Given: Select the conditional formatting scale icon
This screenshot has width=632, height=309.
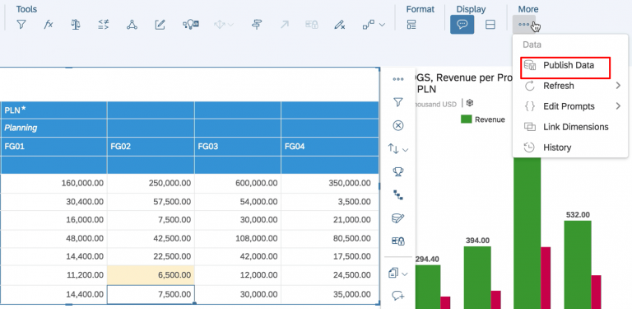Looking at the screenshot, I should click(76, 25).
